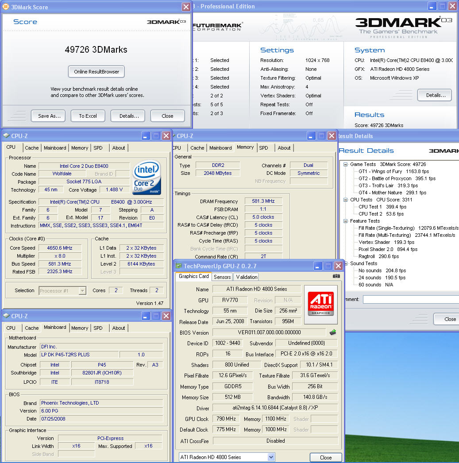Select the Ragtroll 290.6 fps row
The width and height of the screenshot is (459, 463).
coord(378,257)
